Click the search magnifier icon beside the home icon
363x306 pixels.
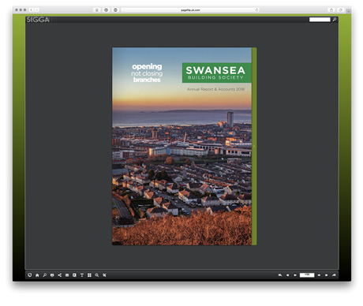coord(44,275)
